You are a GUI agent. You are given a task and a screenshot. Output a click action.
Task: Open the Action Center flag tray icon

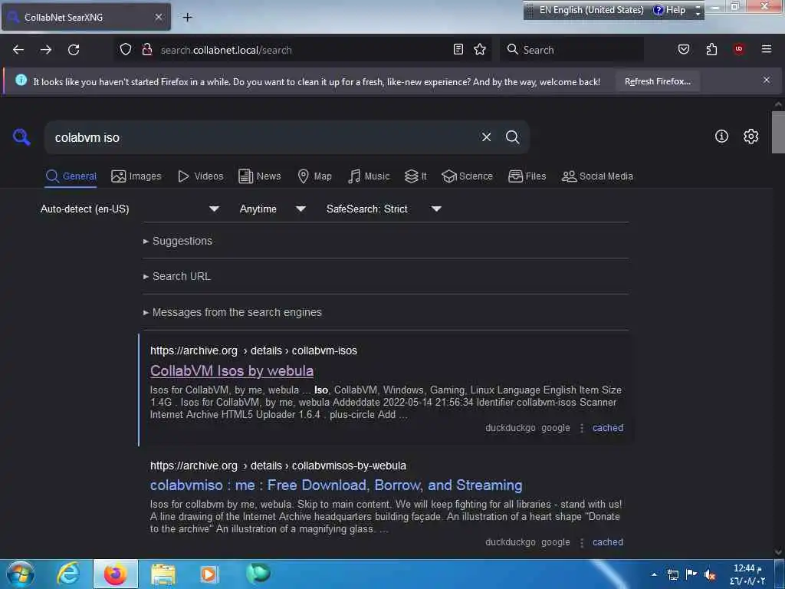(x=691, y=574)
